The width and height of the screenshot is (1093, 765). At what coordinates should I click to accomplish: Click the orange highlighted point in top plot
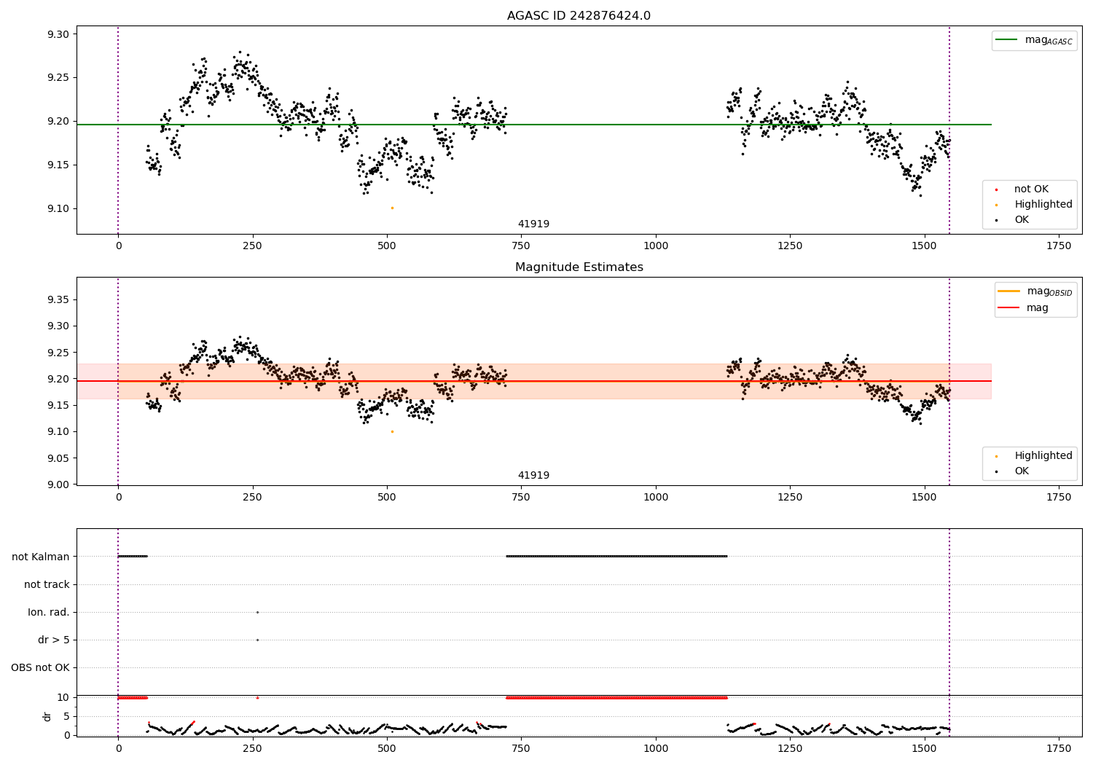coord(392,208)
